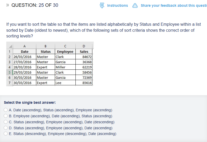
Task: Pick answer E radio button
Action: click(6, 134)
